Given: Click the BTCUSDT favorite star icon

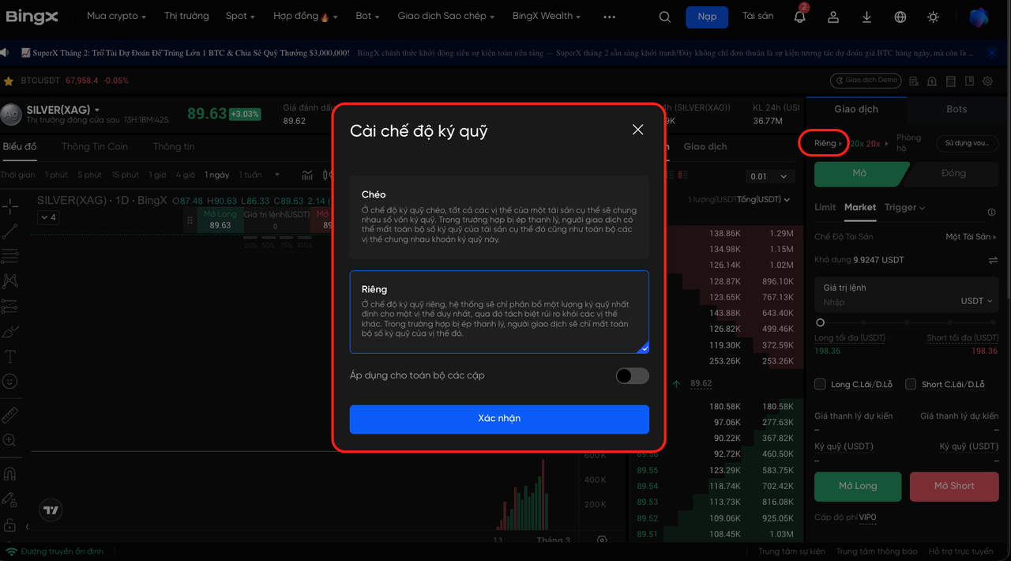Looking at the screenshot, I should point(9,81).
